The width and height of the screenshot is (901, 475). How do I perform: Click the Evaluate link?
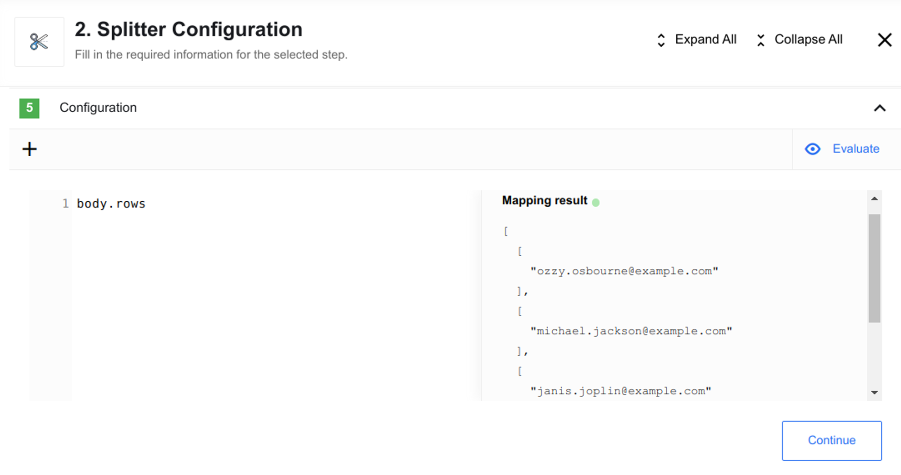tap(855, 149)
